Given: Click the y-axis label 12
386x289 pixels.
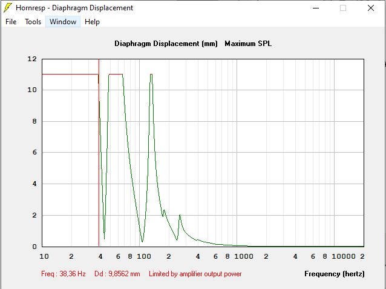Looking at the screenshot, I should [32, 59].
